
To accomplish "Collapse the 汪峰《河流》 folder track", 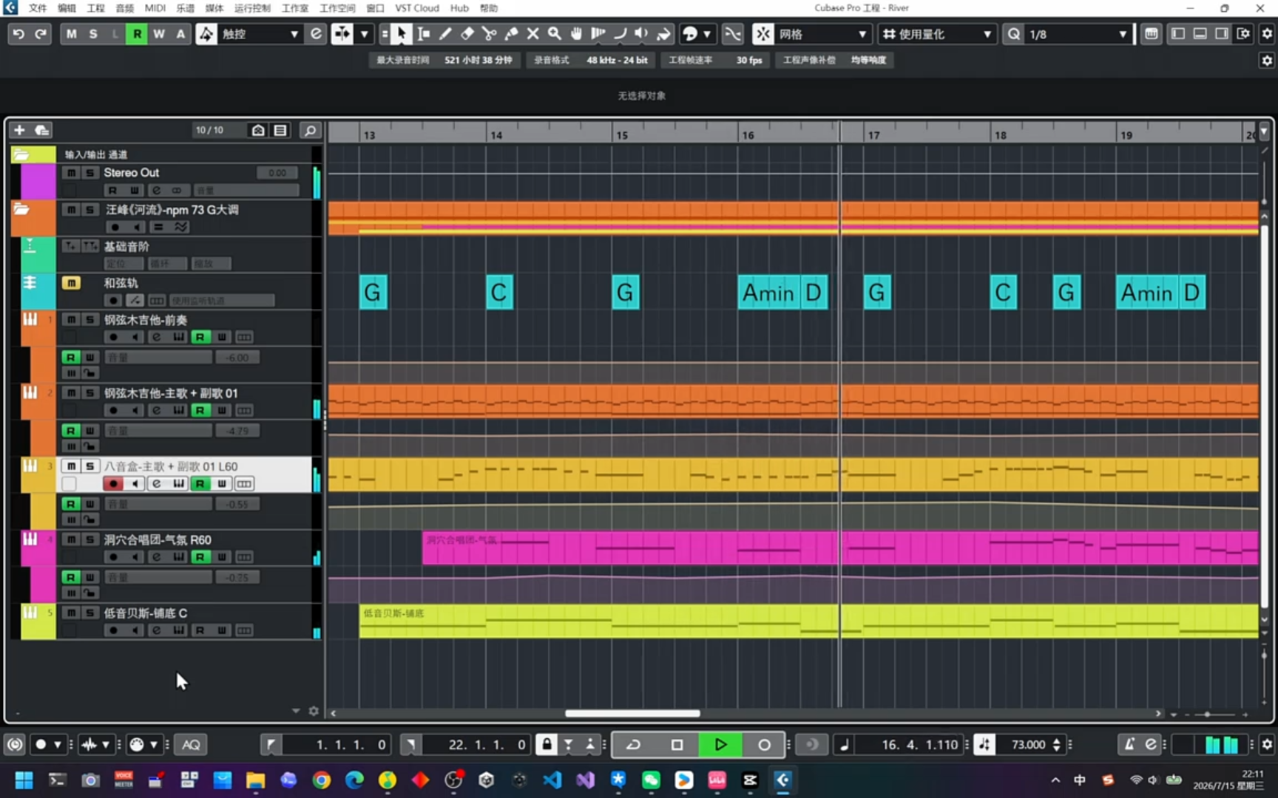I will point(21,210).
